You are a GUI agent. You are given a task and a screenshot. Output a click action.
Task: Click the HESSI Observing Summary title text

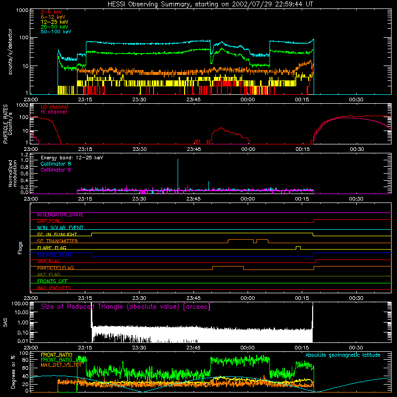click(x=210, y=4)
